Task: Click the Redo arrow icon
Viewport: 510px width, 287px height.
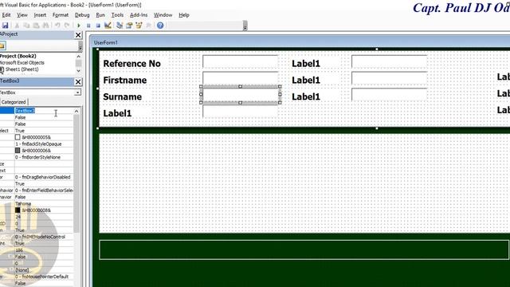Action: click(x=67, y=26)
